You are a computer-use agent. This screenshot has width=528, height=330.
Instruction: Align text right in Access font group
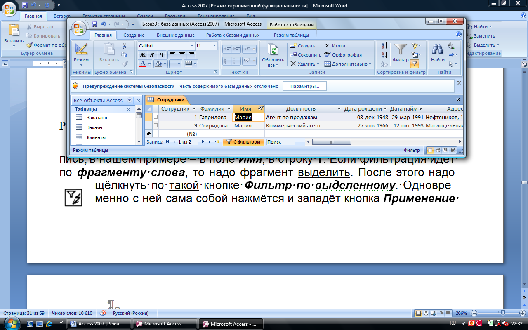point(191,54)
